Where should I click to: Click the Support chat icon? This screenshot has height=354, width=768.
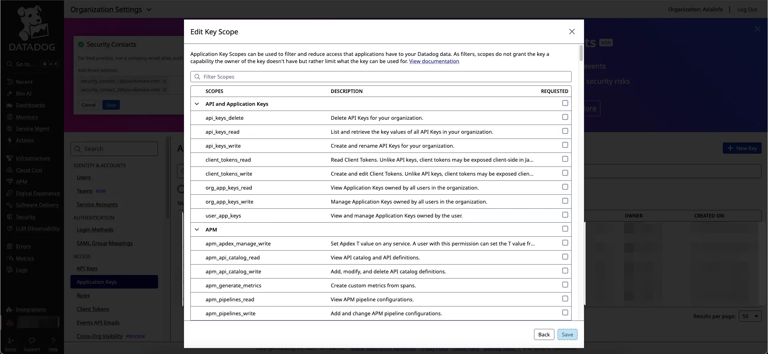pyautogui.click(x=32, y=341)
